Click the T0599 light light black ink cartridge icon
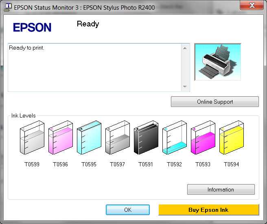 (32, 137)
